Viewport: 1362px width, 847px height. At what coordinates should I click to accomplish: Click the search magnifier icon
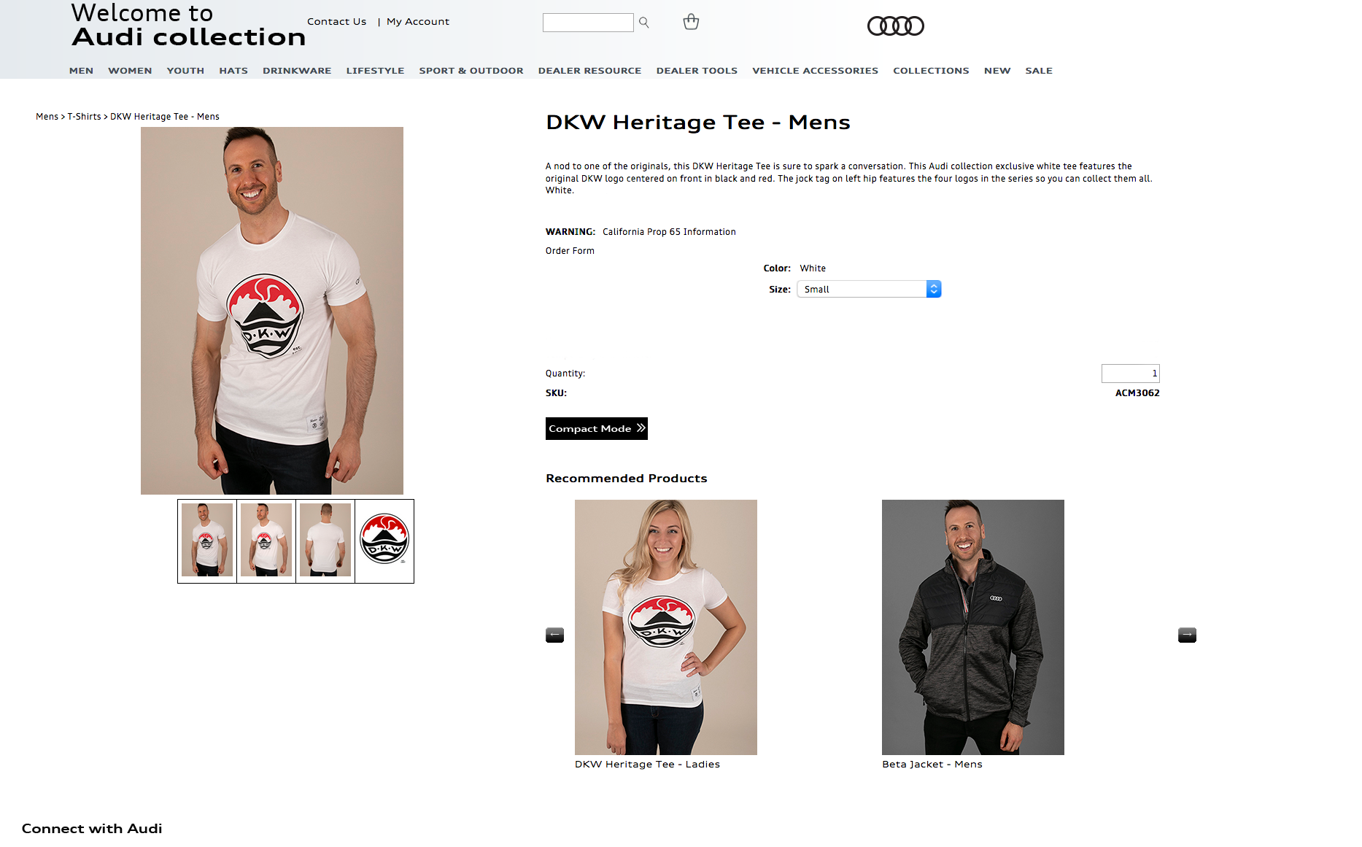click(x=643, y=23)
